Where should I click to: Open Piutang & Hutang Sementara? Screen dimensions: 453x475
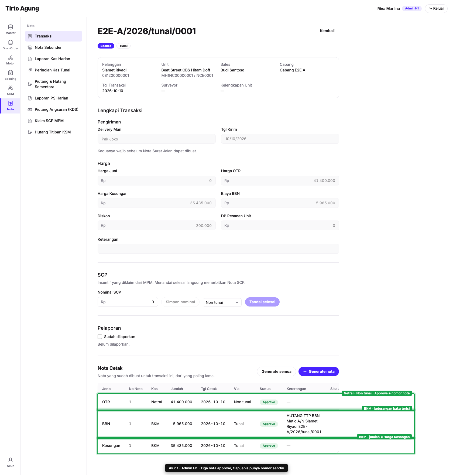[x=53, y=84]
